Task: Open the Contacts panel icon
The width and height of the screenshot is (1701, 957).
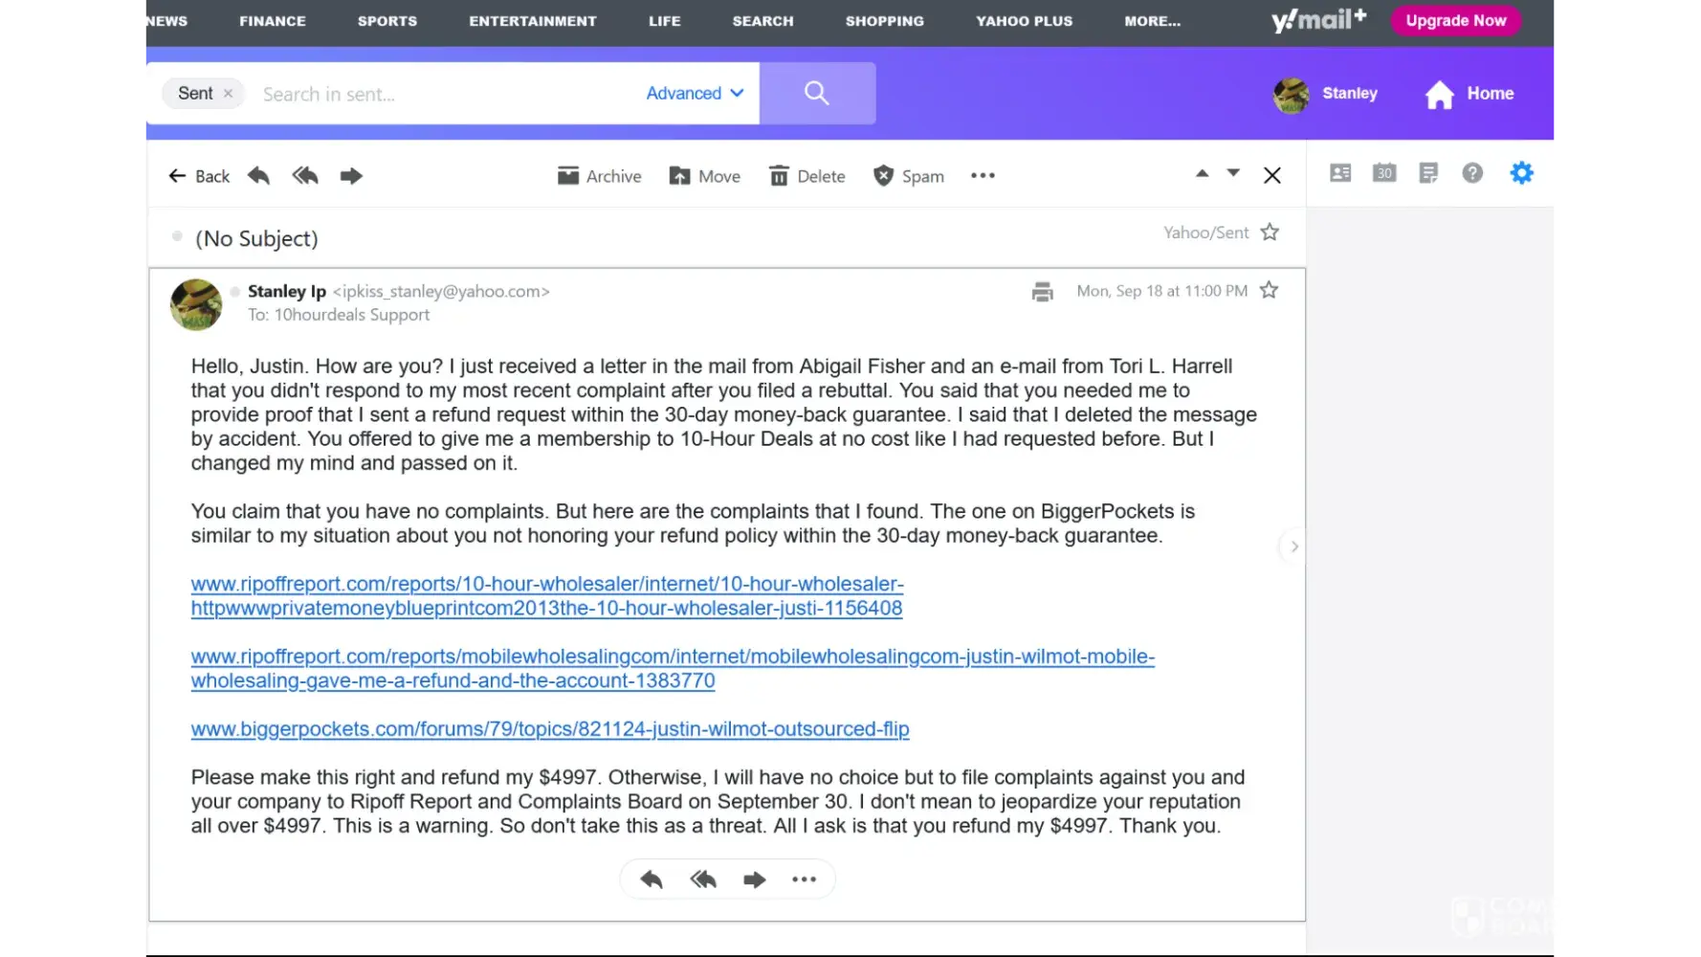Action: click(1340, 173)
